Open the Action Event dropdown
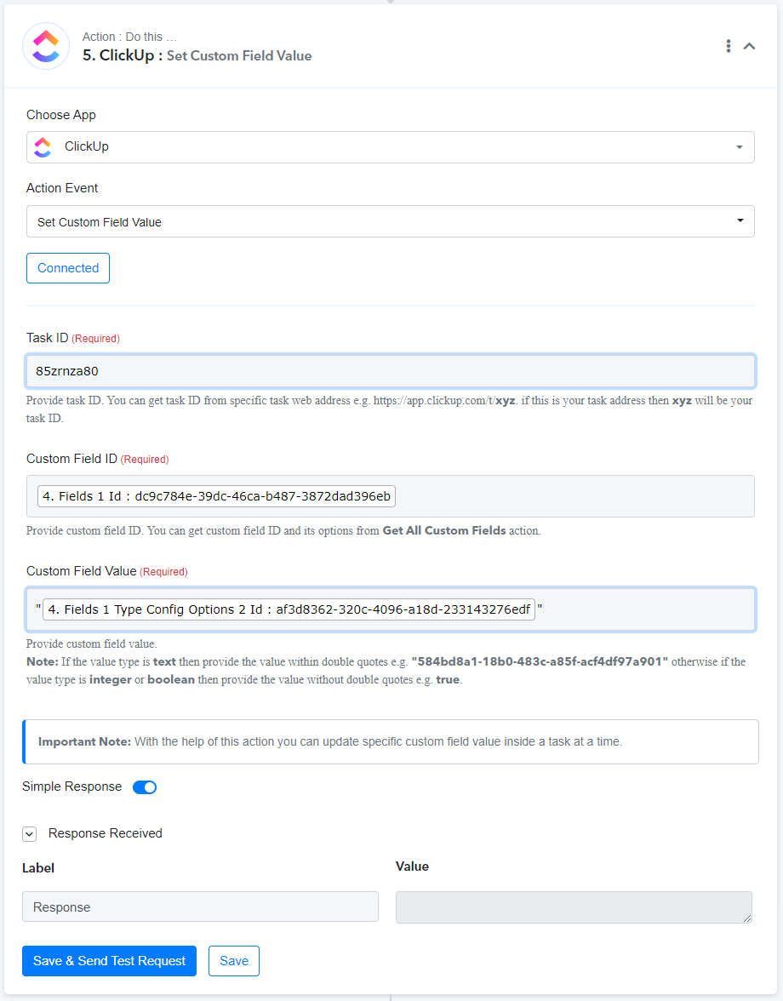 tap(390, 221)
